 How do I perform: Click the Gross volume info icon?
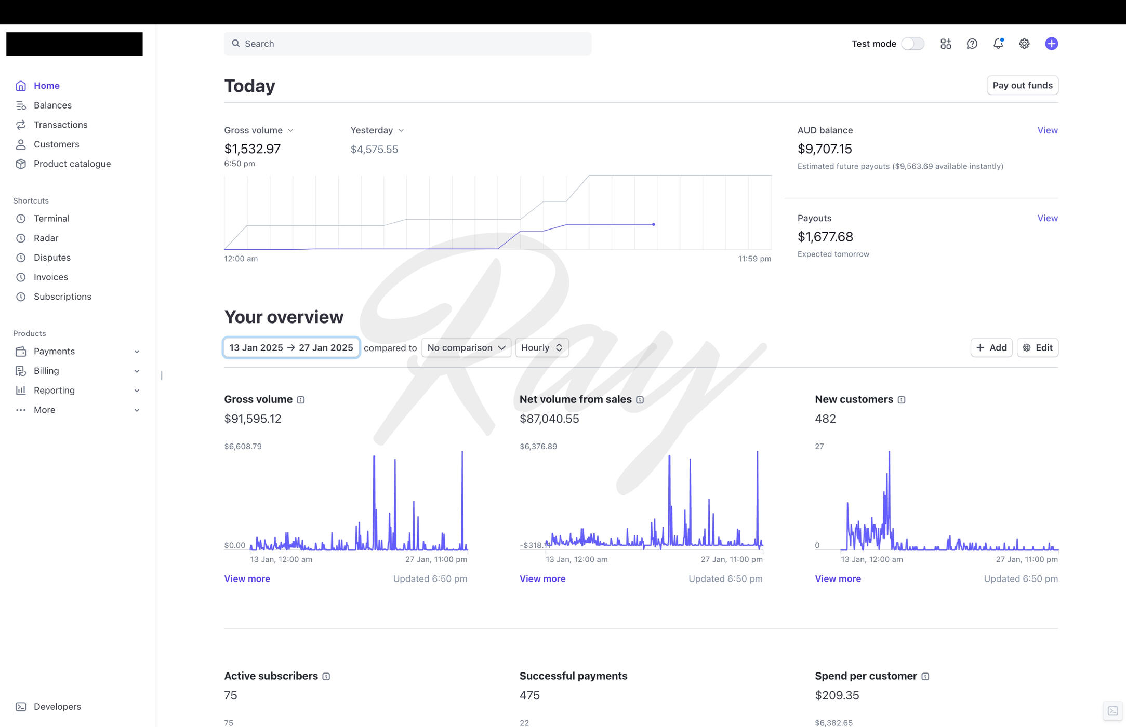(x=301, y=400)
